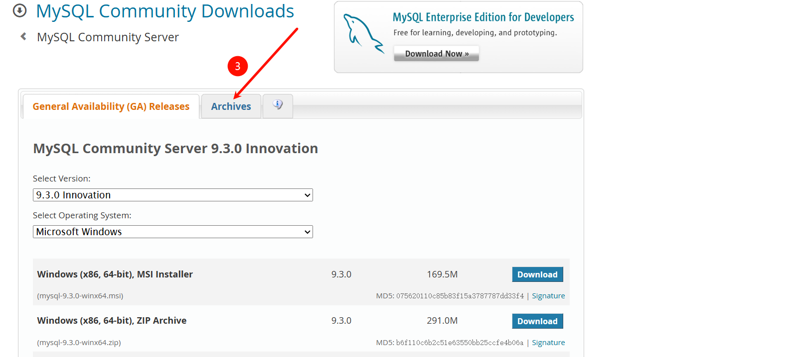Open Signature link for ZIP Archive
This screenshot has width=796, height=357.
click(x=548, y=343)
